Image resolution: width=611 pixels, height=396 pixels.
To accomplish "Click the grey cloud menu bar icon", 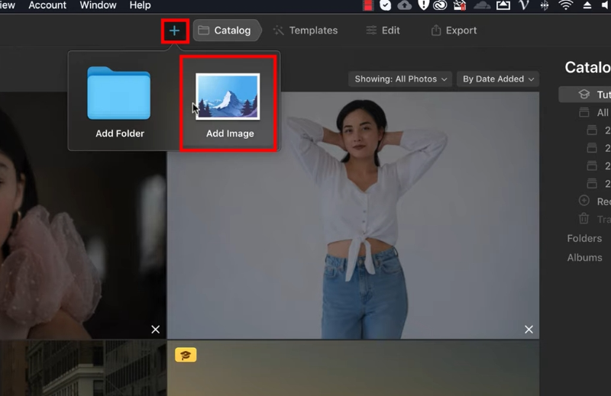I will coord(482,5).
